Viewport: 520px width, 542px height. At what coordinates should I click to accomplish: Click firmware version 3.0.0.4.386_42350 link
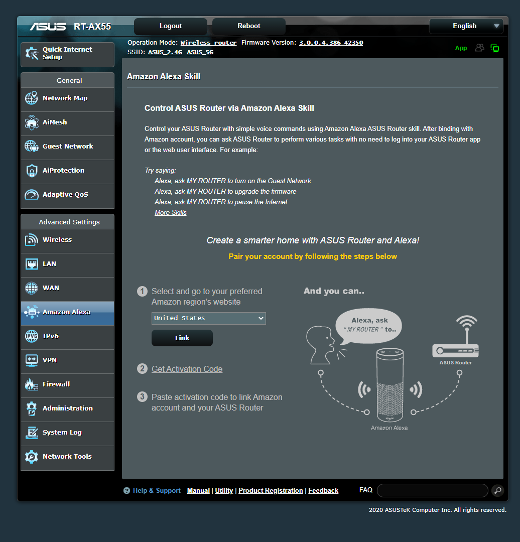331,43
